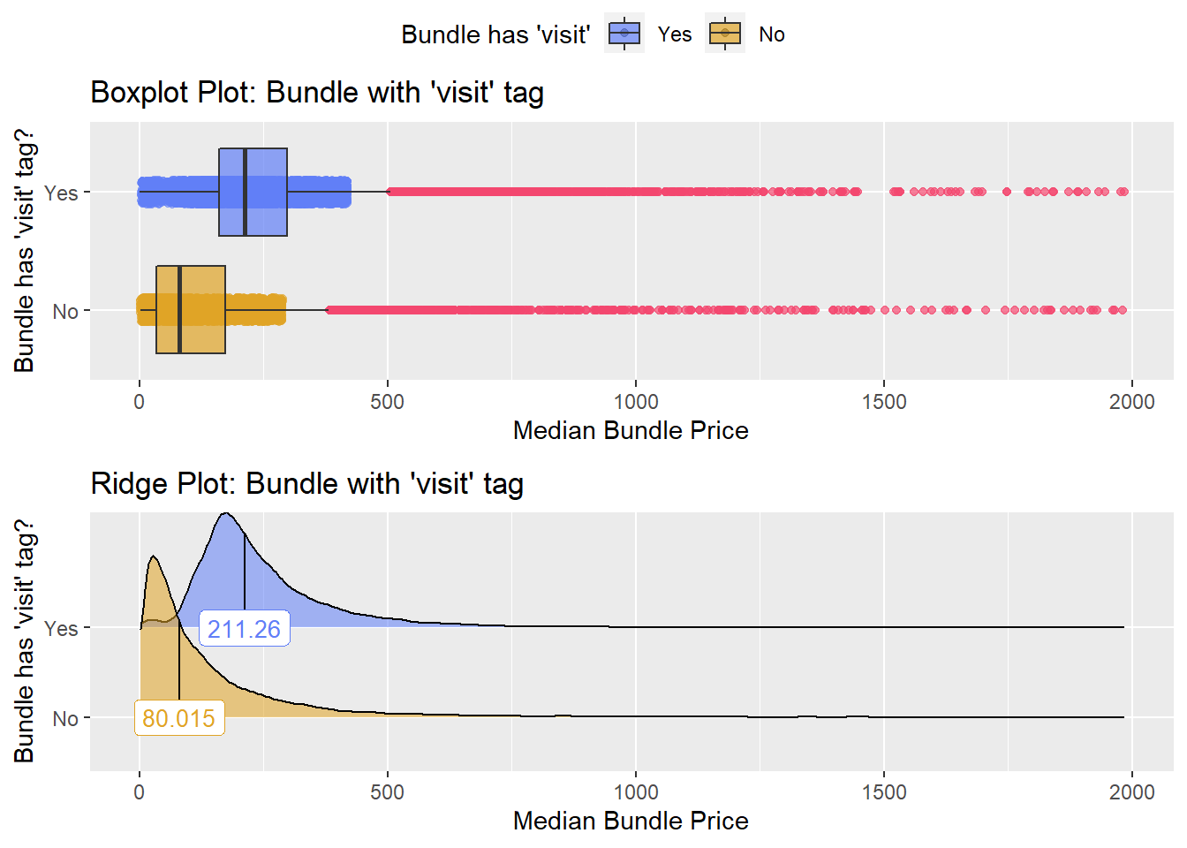
Task: Select the blue 'Yes' box in the boxplot
Action: click(253, 192)
